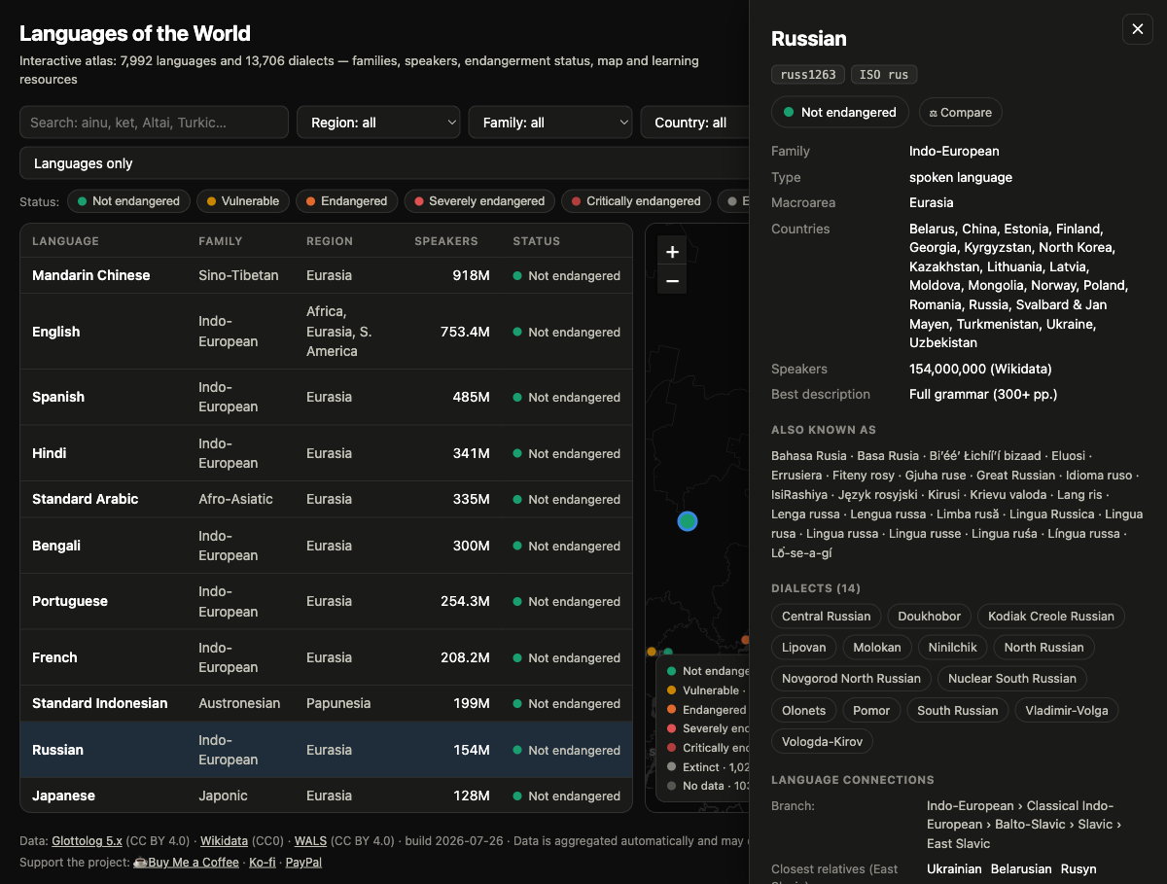Sort by the Language column header
This screenshot has width=1167, height=884.
65,241
